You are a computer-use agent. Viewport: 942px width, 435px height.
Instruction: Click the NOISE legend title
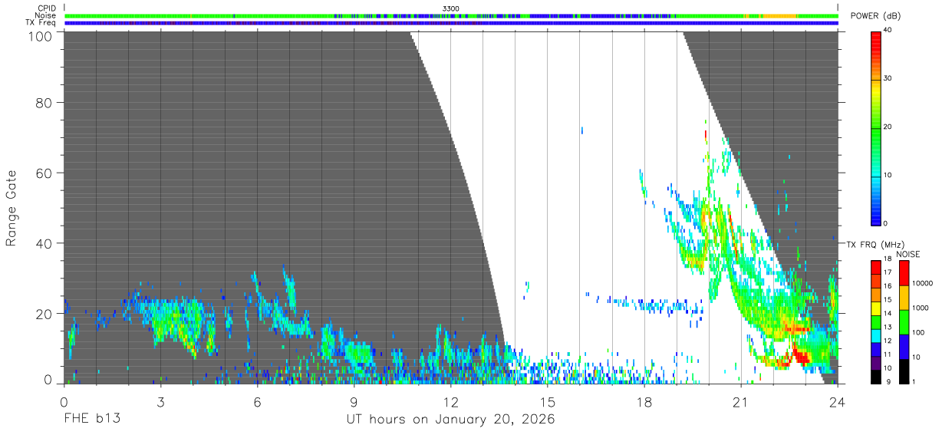(907, 254)
